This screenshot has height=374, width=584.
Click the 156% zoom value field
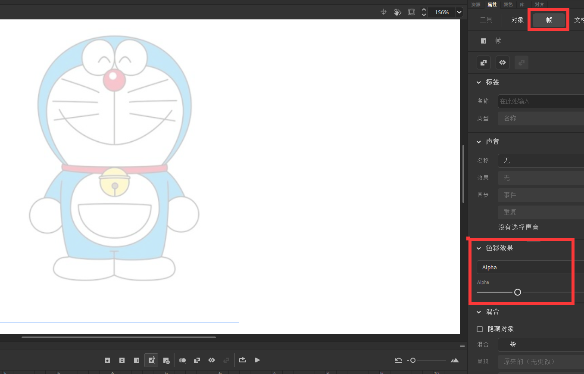pos(442,12)
